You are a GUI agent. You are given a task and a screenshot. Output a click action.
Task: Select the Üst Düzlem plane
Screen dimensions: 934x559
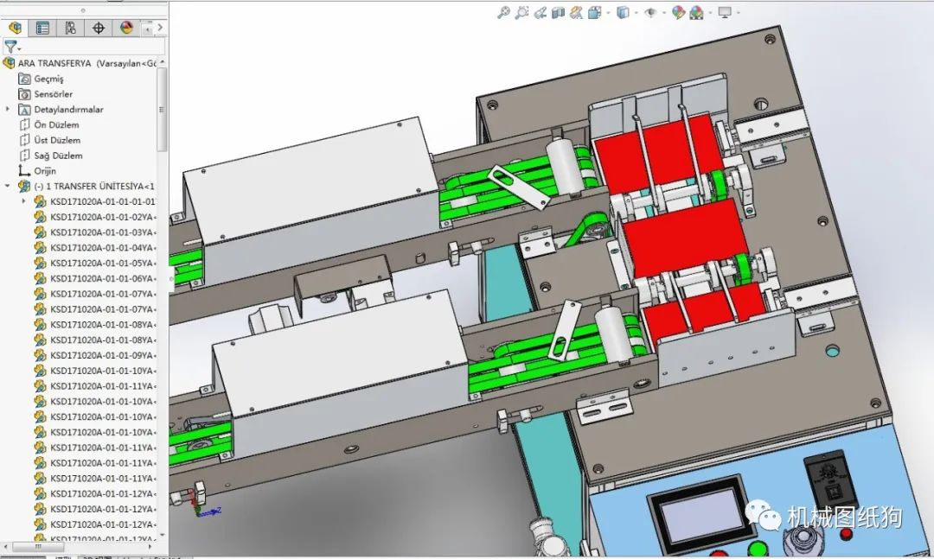(x=50, y=141)
